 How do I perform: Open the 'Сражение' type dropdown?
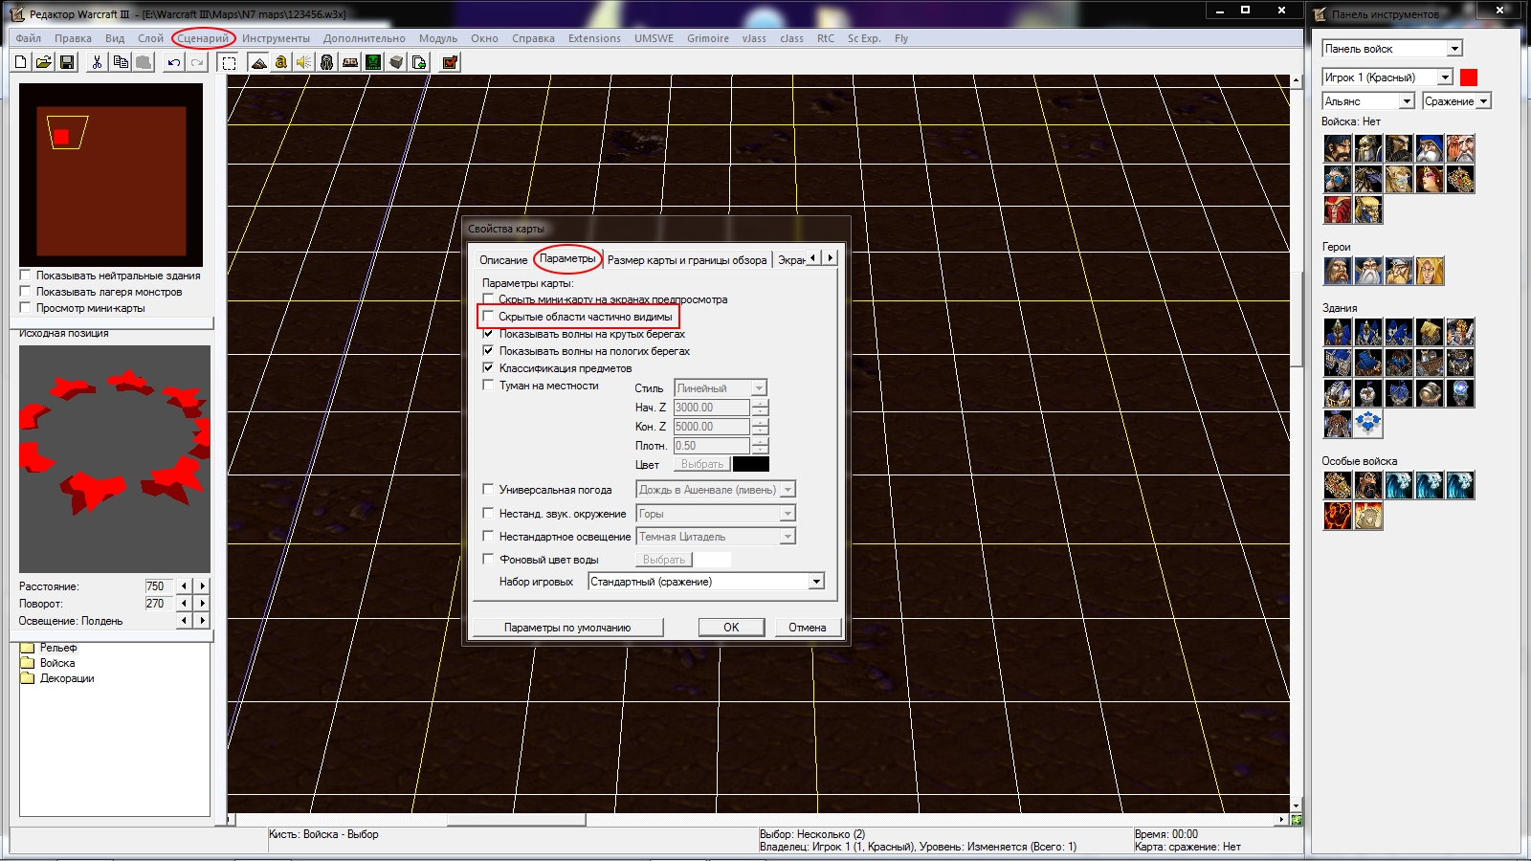(x=1483, y=101)
